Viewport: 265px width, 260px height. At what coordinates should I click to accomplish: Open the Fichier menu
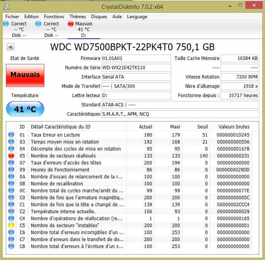tap(12, 17)
